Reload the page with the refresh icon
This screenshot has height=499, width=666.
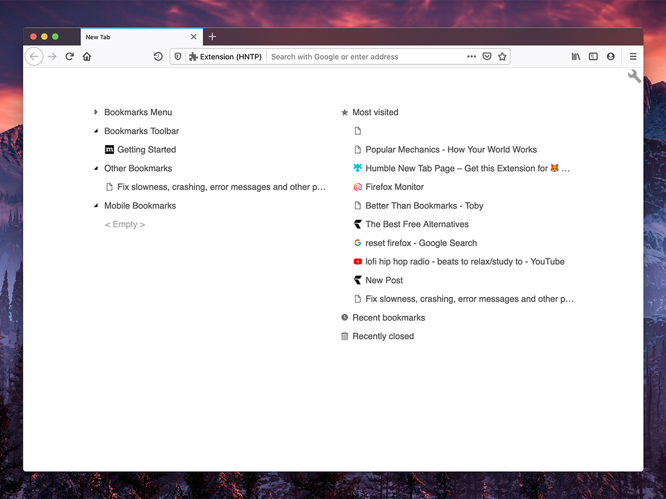coord(69,56)
